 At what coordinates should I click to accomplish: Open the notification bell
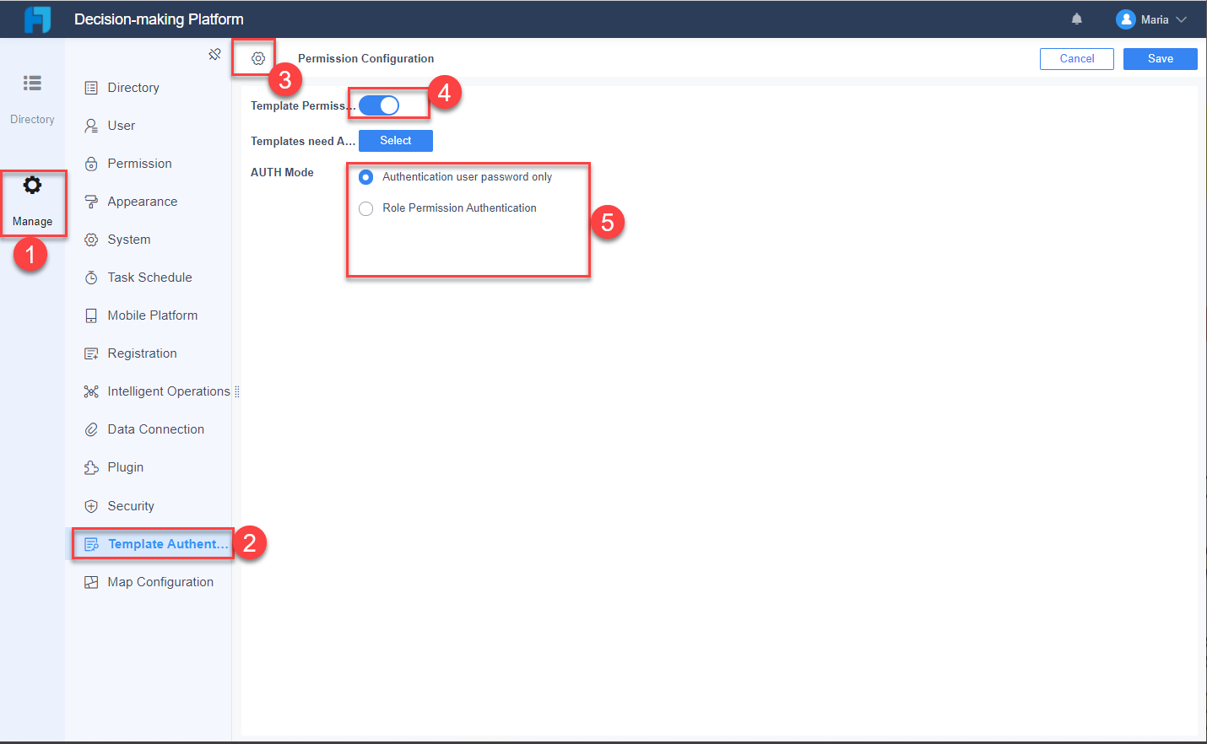coord(1078,19)
